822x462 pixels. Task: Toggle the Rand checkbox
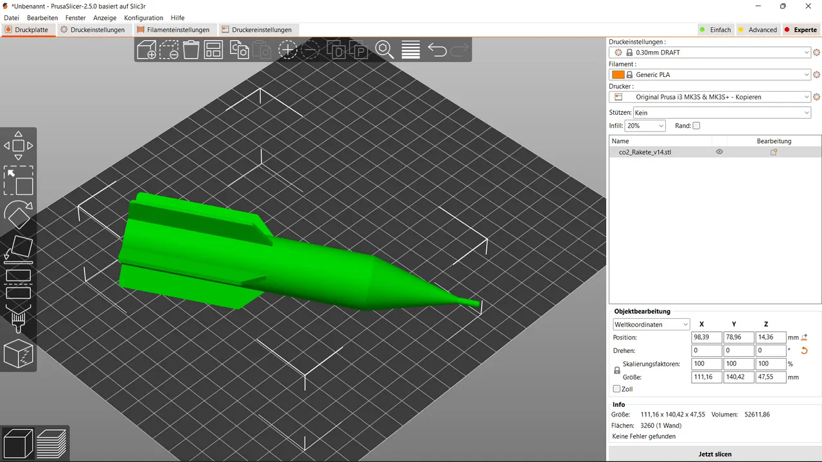coord(696,126)
